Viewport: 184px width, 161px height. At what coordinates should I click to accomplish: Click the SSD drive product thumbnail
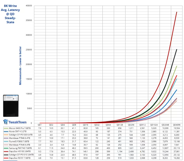tap(11, 106)
